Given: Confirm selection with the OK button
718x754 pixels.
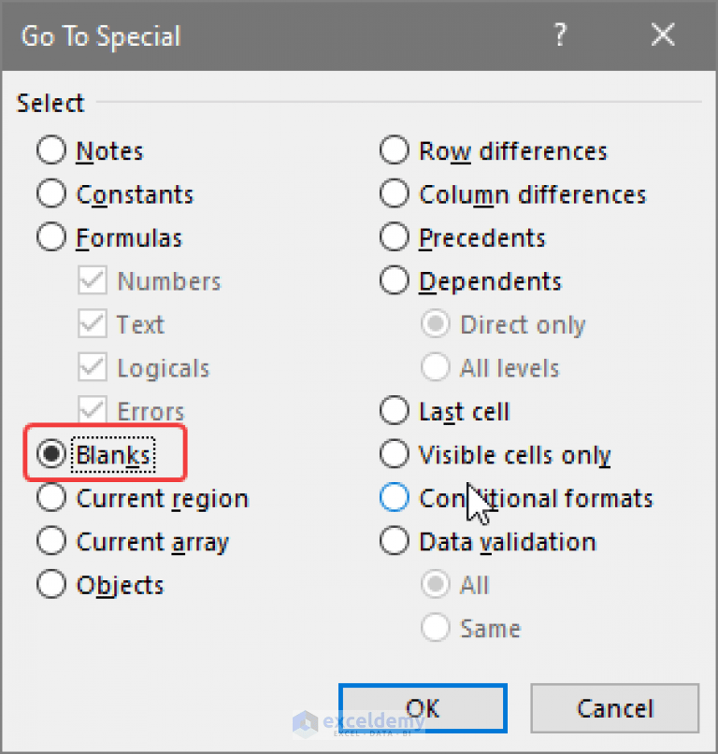Looking at the screenshot, I should click(423, 708).
